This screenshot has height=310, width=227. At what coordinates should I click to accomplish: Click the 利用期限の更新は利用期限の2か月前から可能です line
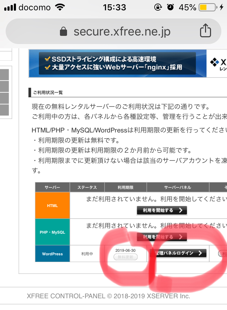[112, 150]
